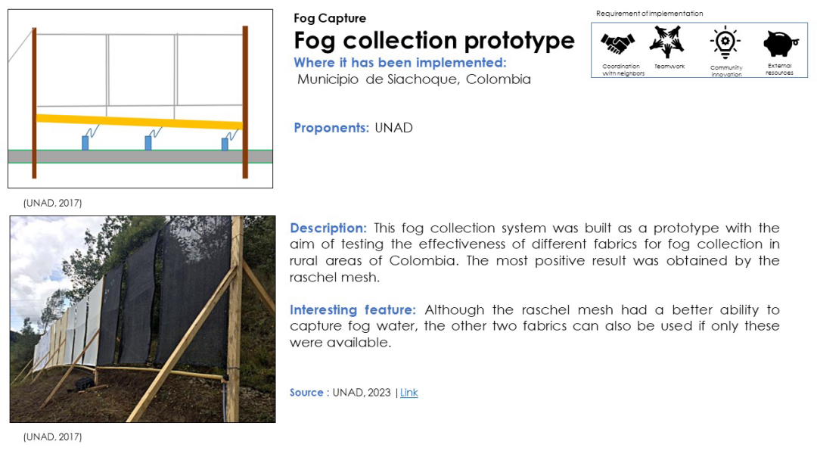Click the Source label
Image resolution: width=817 pixels, height=460 pixels.
tap(306, 393)
